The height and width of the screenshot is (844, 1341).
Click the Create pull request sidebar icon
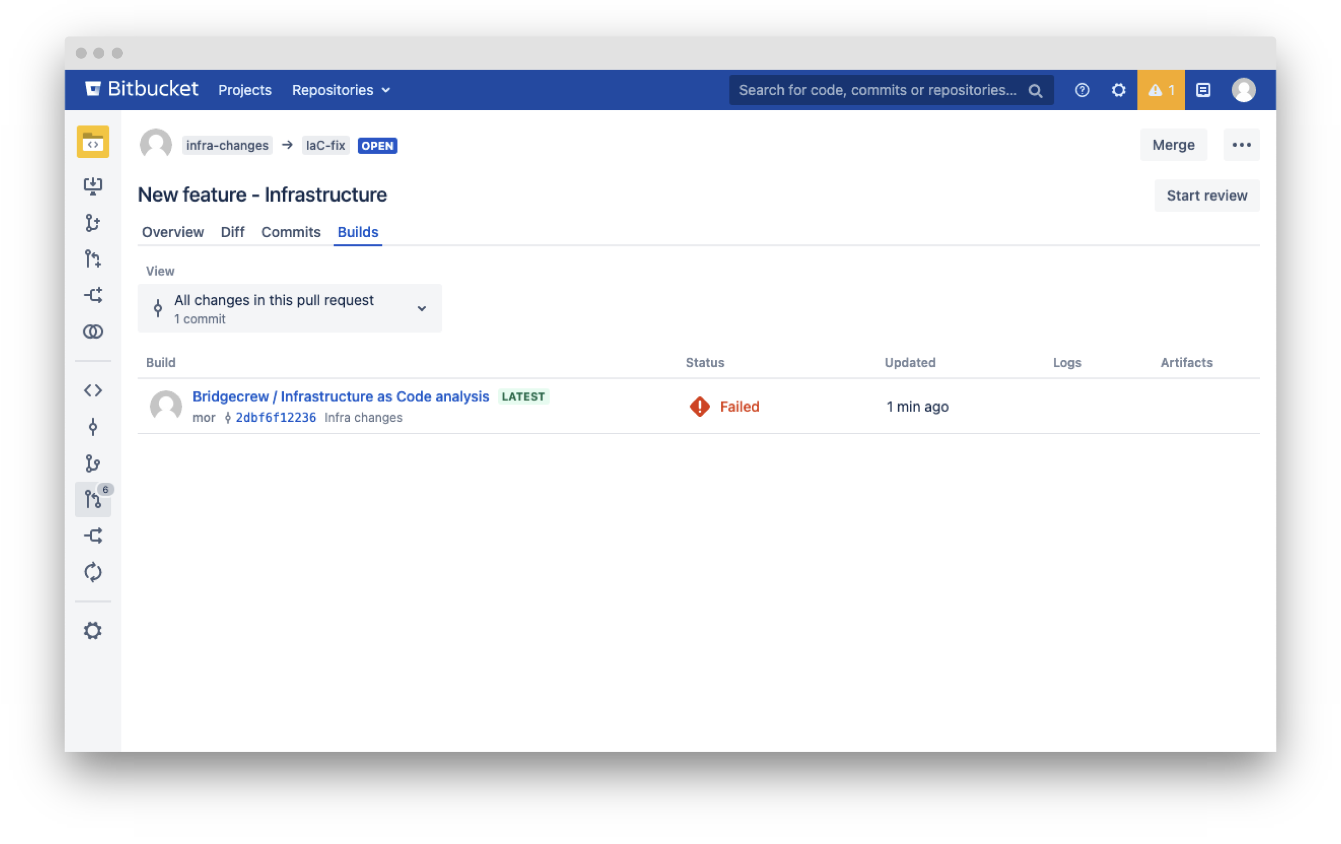(93, 259)
